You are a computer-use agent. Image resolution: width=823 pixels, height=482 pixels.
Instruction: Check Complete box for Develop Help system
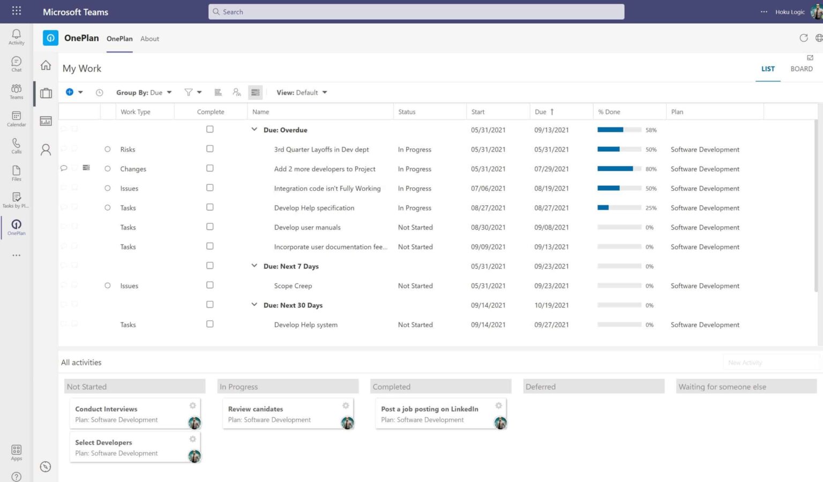coord(210,324)
